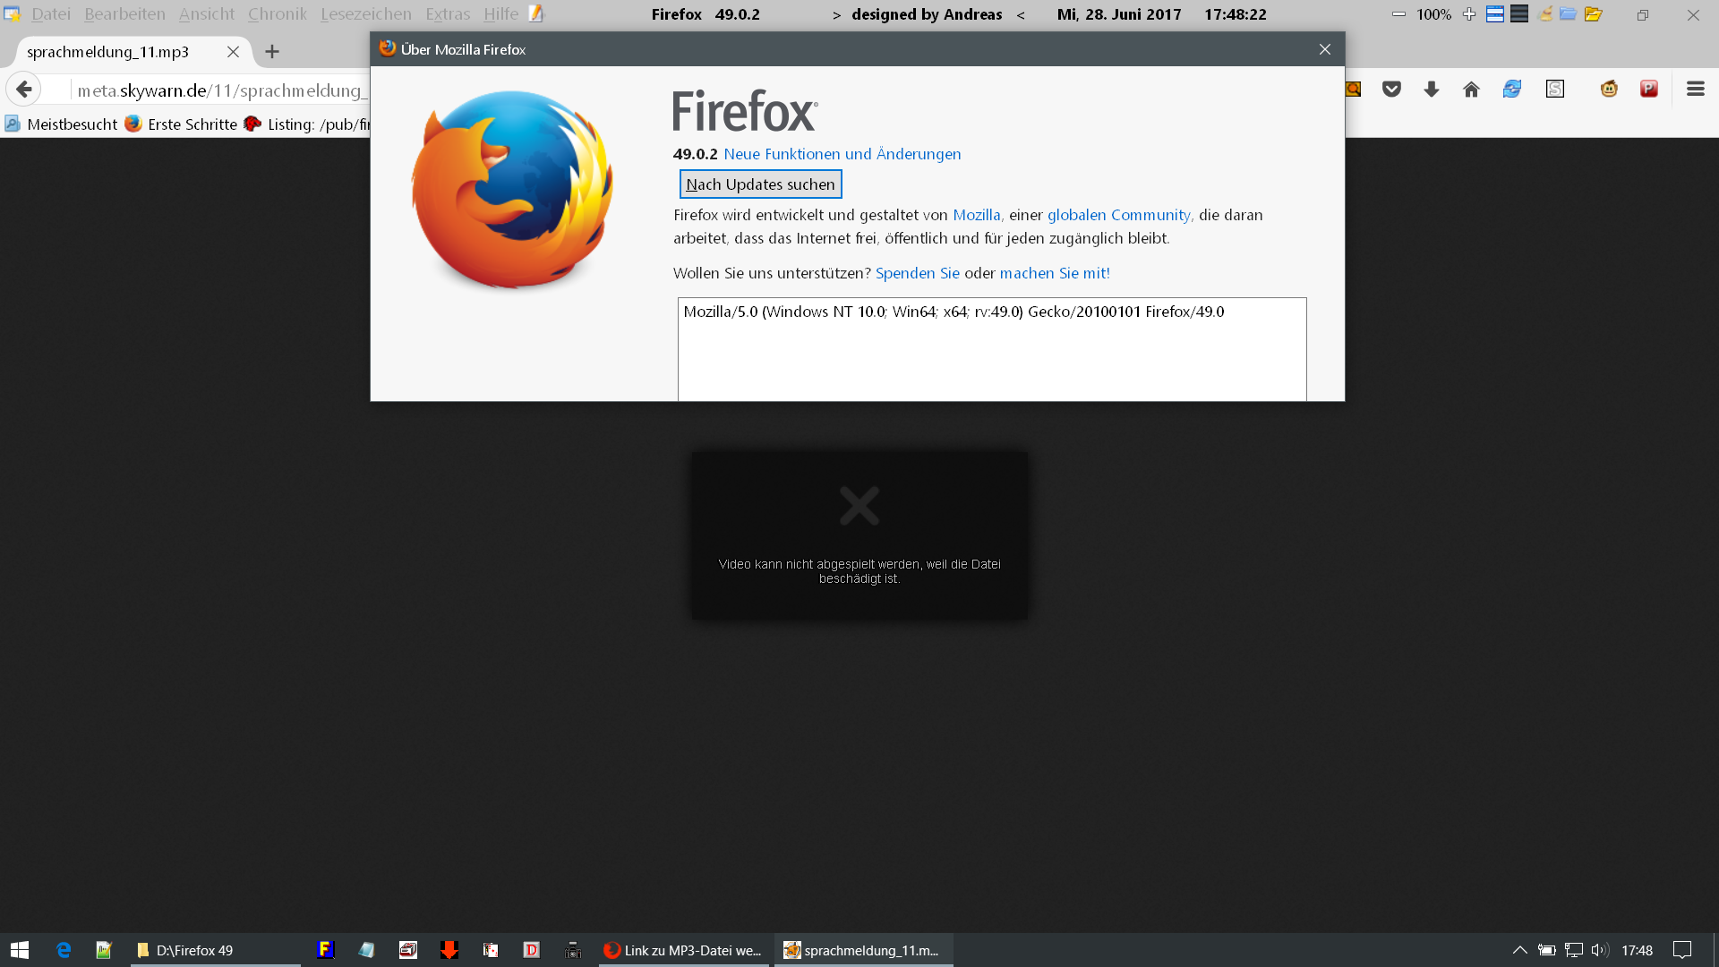Screen dimensions: 1719x967
Task: Click the blue sync arrows icon
Action: (1512, 89)
